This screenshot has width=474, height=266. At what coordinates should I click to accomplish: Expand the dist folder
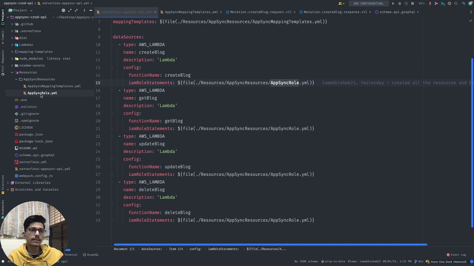coord(12,38)
